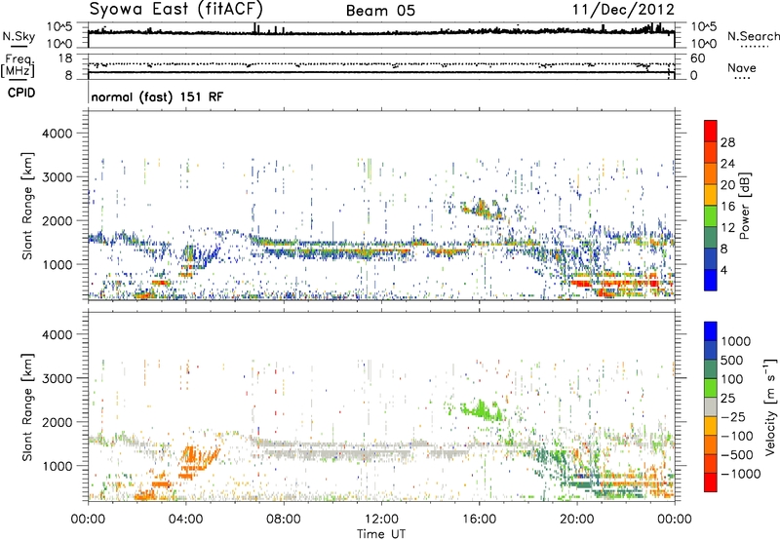Pick the light green segment of Power colorbar

click(711, 215)
